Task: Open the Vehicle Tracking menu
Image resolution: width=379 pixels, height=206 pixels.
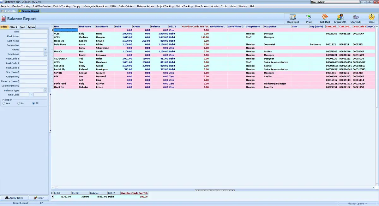Action: click(x=62, y=6)
